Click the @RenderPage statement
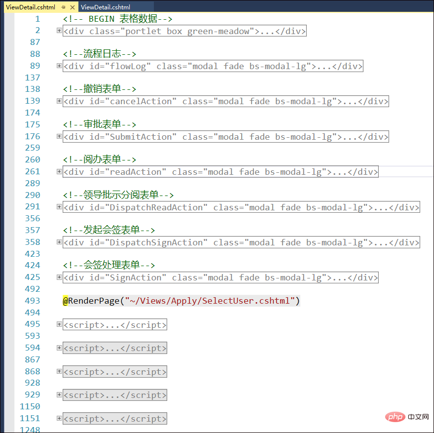The height and width of the screenshot is (433, 434). 181,301
